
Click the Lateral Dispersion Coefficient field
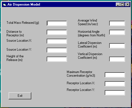click(x=117, y=46)
